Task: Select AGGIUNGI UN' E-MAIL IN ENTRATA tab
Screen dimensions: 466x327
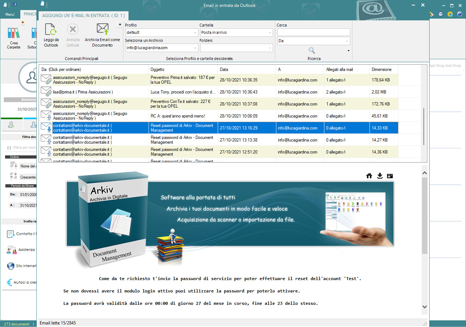Action: click(x=83, y=16)
